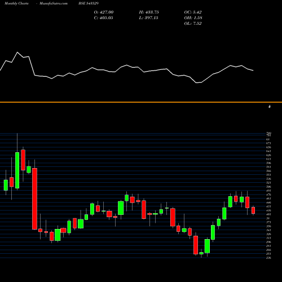The image size is (282, 282).
Task: Click the 311 price axis label
Action: (x=268, y=238)
